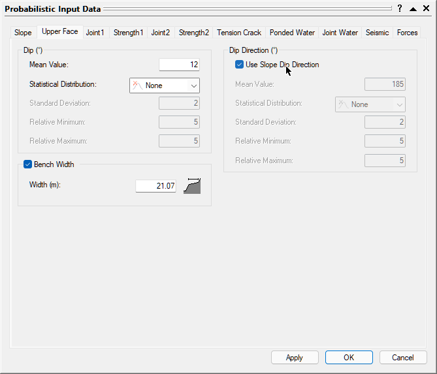This screenshot has width=437, height=374.
Task: Click Dip Direction Relative Minimum field
Action: [x=385, y=141]
